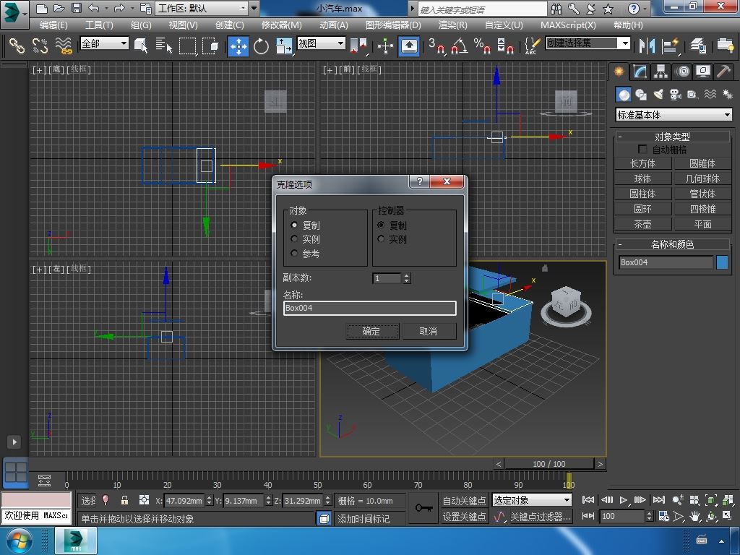
Task: Click the 长方体 primitive button
Action: coord(642,163)
